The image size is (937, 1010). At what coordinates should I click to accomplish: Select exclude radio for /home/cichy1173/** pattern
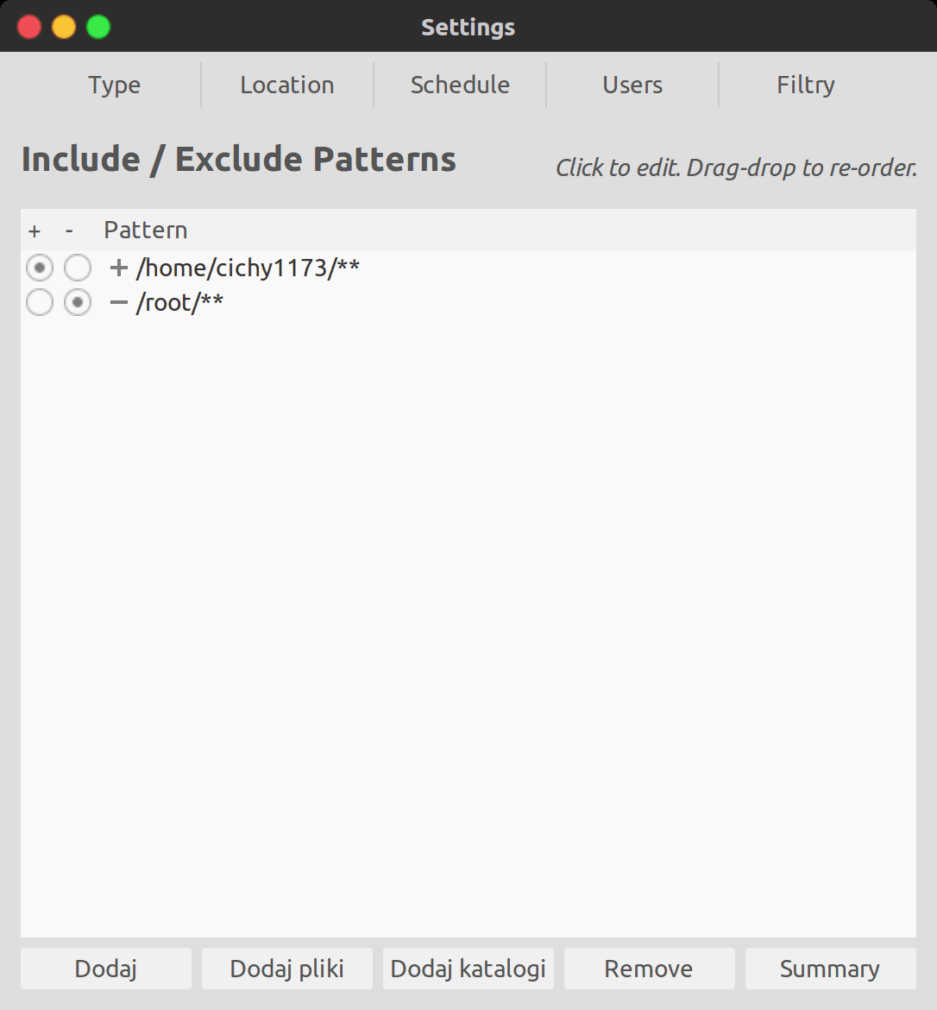[x=78, y=268]
